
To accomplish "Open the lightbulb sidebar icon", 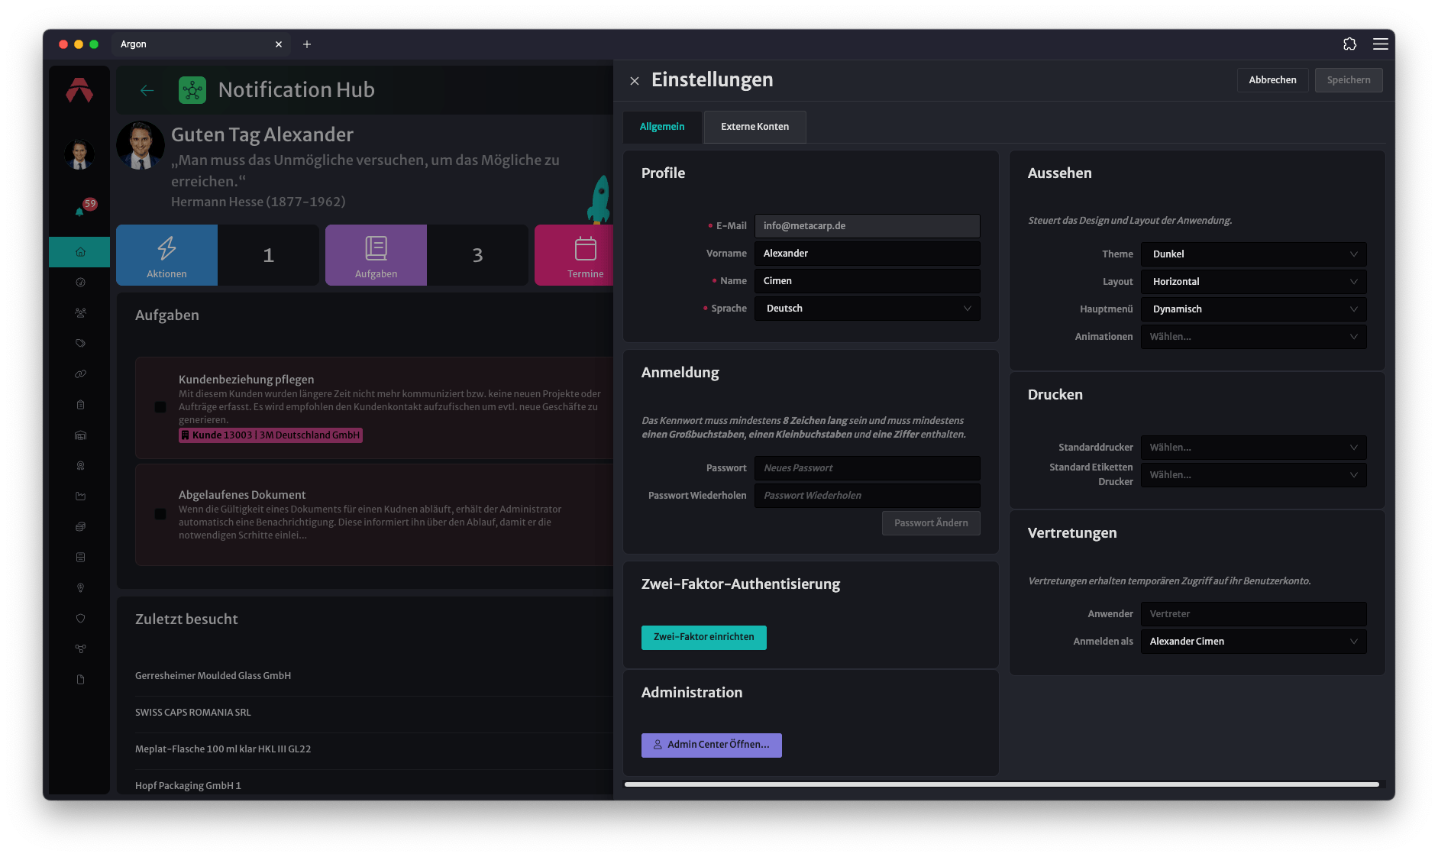I will pyautogui.click(x=80, y=588).
